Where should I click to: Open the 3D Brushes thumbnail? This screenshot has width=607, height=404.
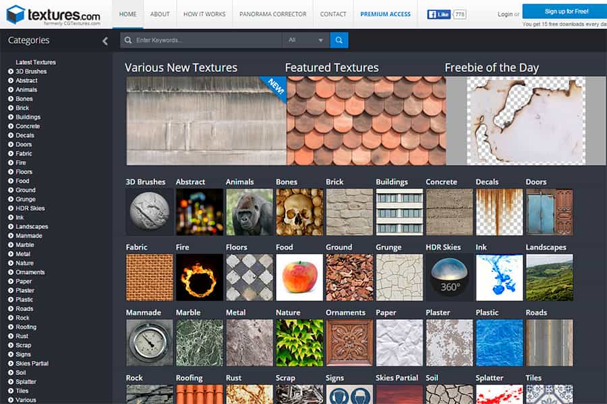click(x=149, y=212)
